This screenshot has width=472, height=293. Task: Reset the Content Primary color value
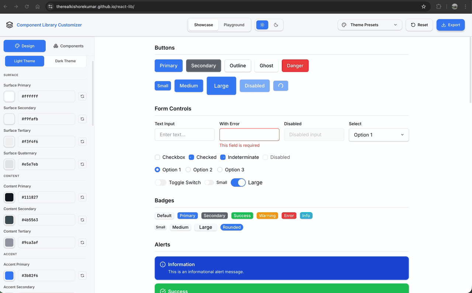click(82, 197)
